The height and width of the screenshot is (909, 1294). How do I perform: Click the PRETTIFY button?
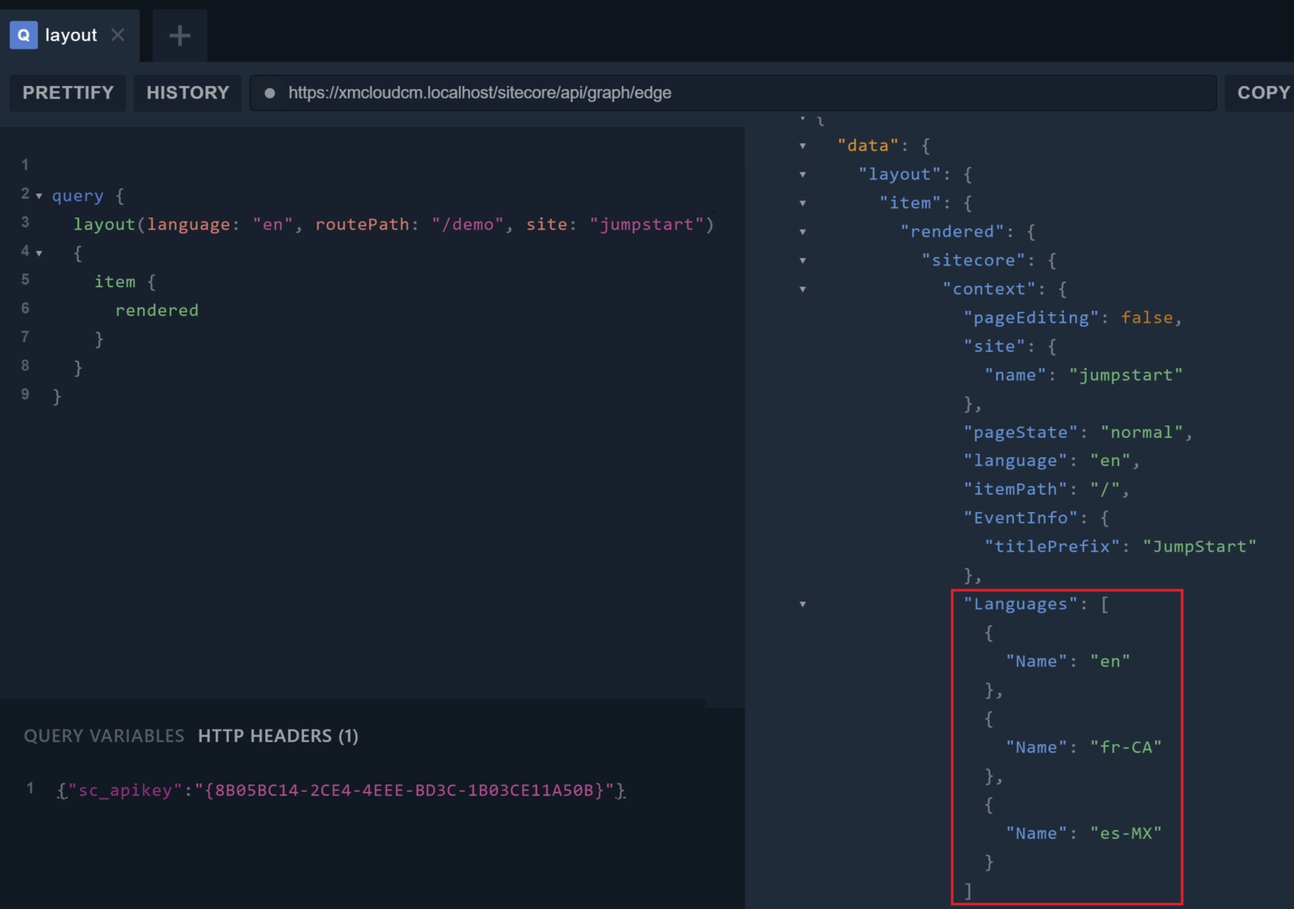[67, 93]
